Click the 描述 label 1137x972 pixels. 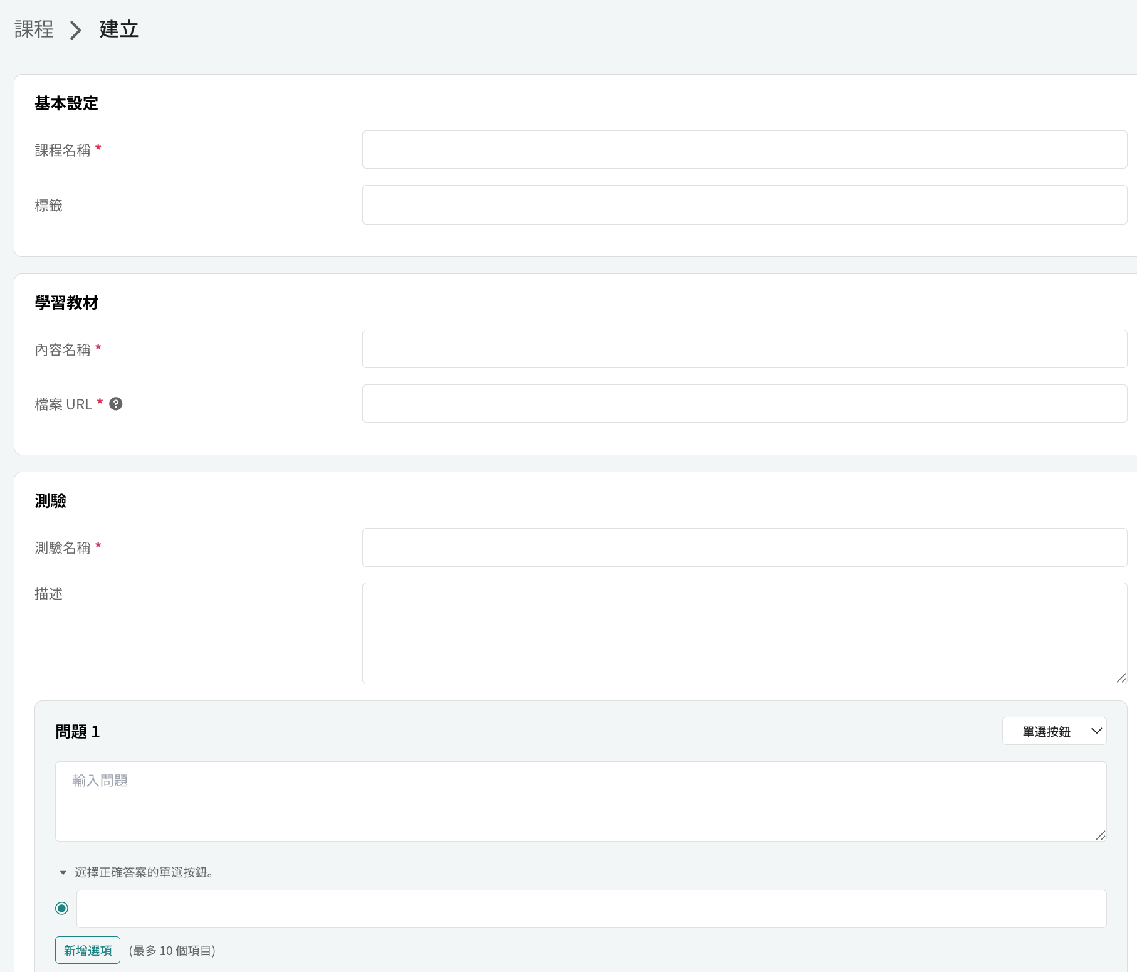tap(49, 594)
